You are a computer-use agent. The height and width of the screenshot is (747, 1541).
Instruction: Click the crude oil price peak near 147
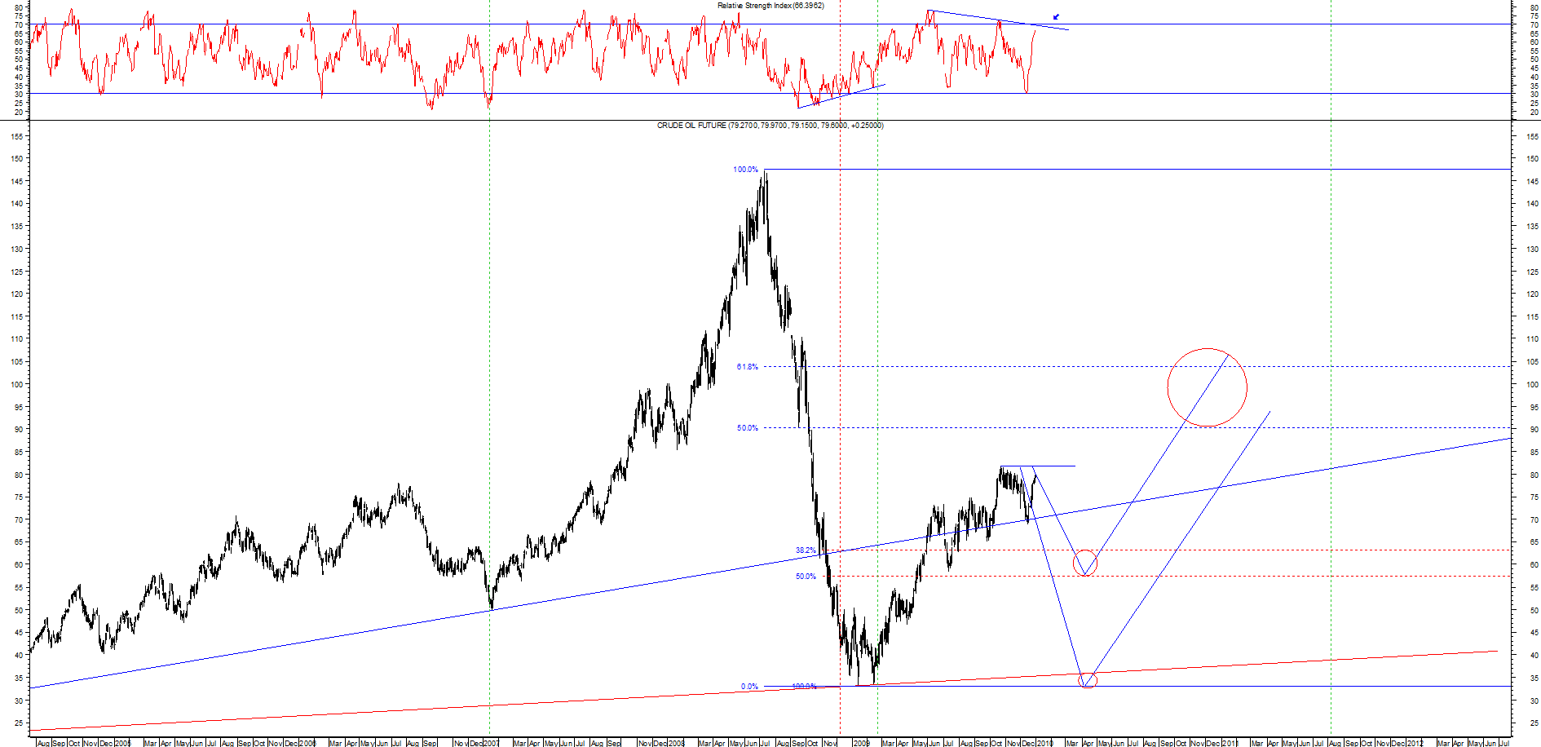(765, 173)
